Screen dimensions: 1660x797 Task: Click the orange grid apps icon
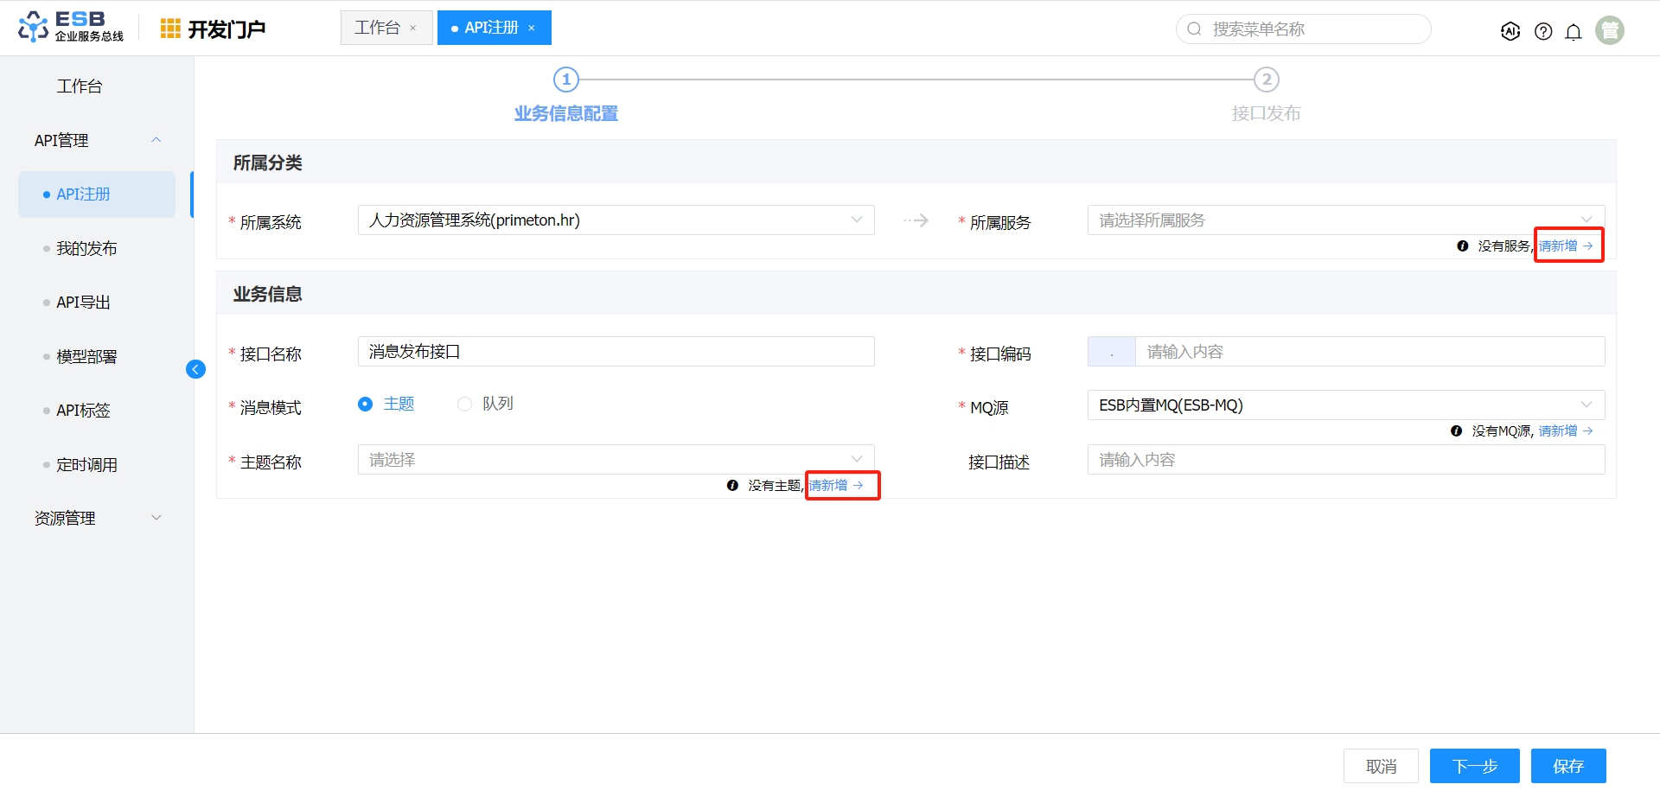click(x=170, y=29)
